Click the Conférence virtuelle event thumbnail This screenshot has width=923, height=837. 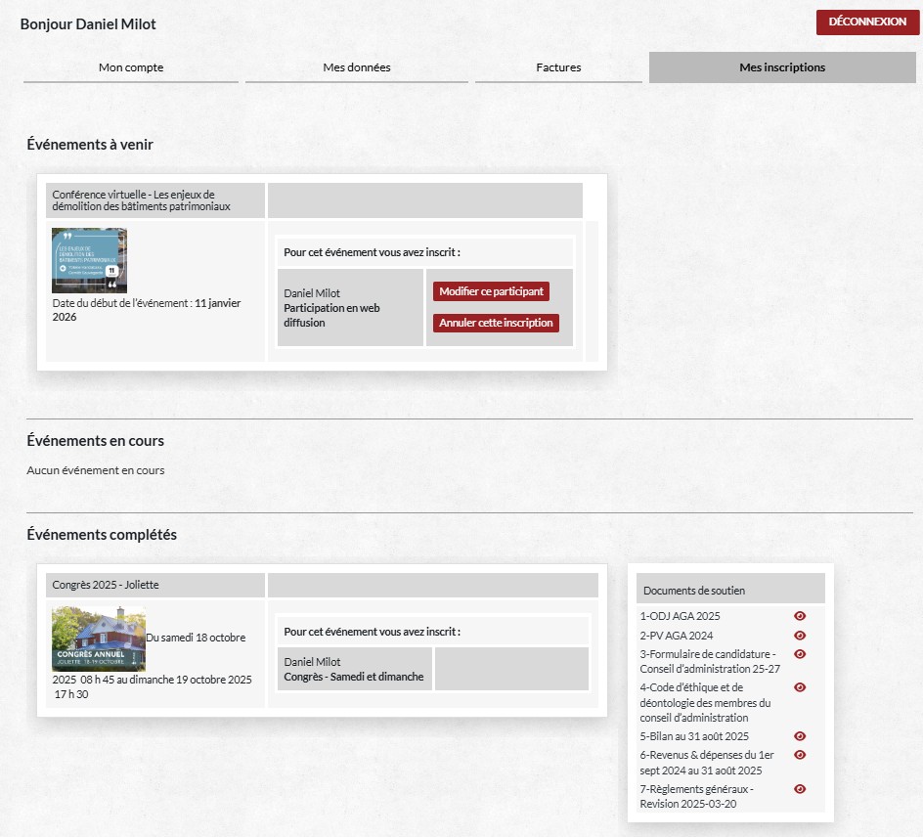point(89,260)
